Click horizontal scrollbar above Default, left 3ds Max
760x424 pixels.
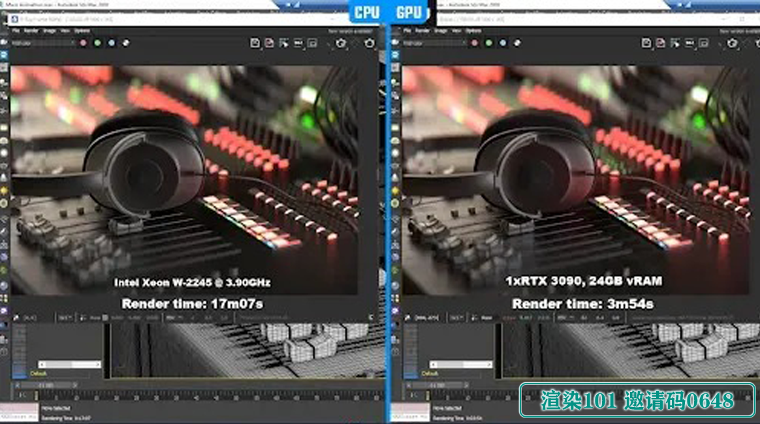pos(70,365)
